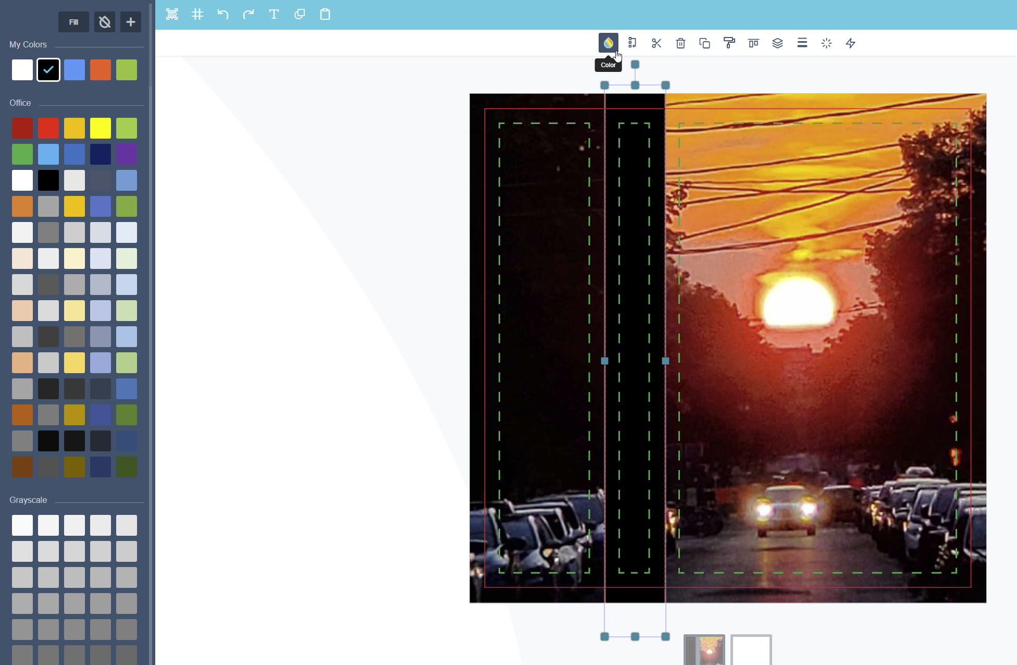Select the white swatch in My Colors

(x=22, y=70)
